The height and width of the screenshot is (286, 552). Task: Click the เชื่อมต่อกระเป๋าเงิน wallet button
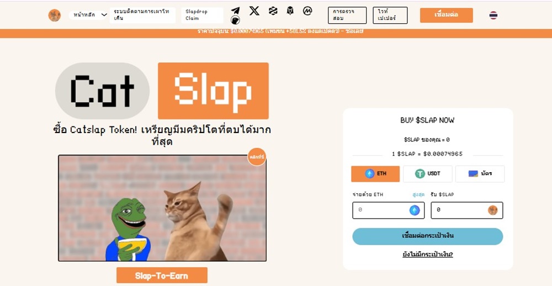pos(427,236)
